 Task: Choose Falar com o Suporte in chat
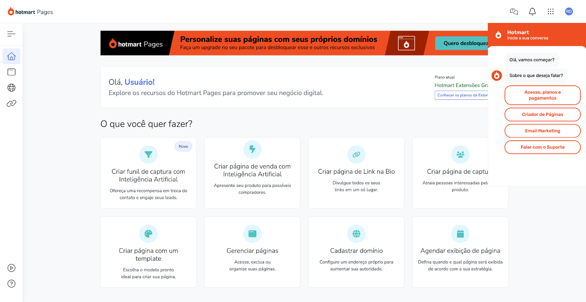542,147
